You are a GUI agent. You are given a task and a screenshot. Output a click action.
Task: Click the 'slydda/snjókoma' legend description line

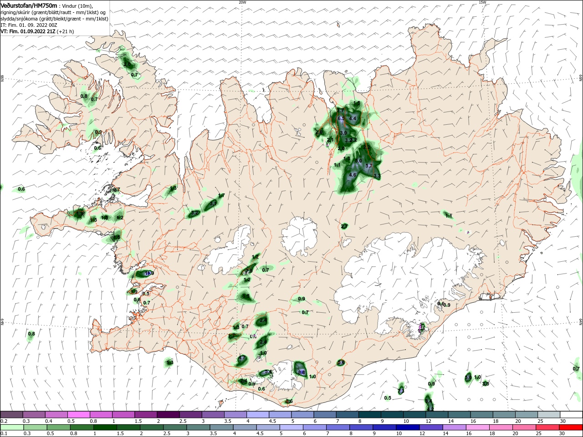pos(54,19)
